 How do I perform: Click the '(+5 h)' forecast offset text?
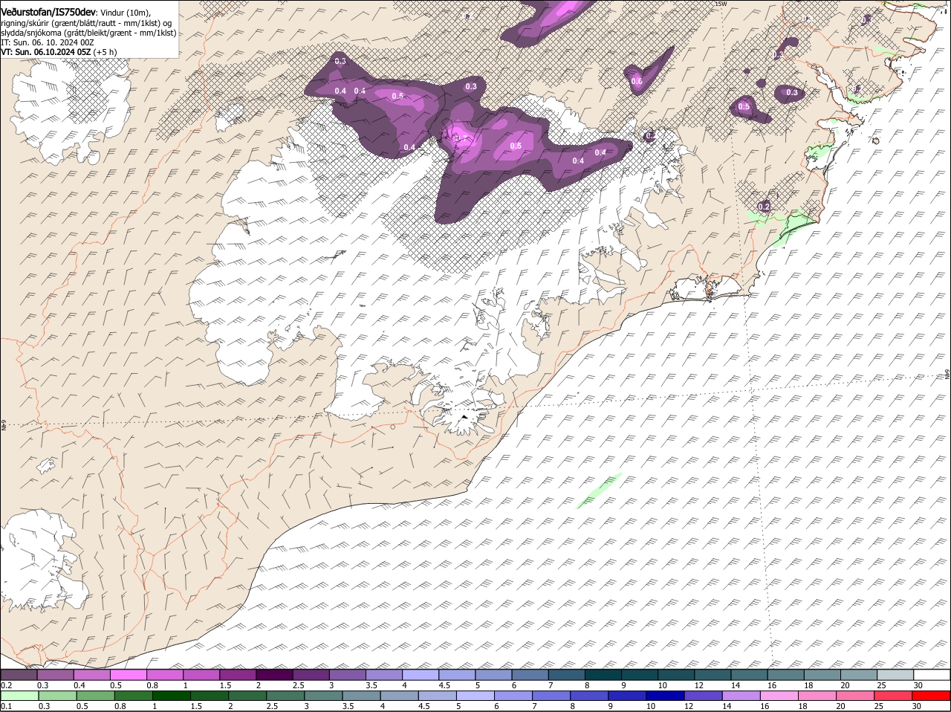click(x=105, y=52)
